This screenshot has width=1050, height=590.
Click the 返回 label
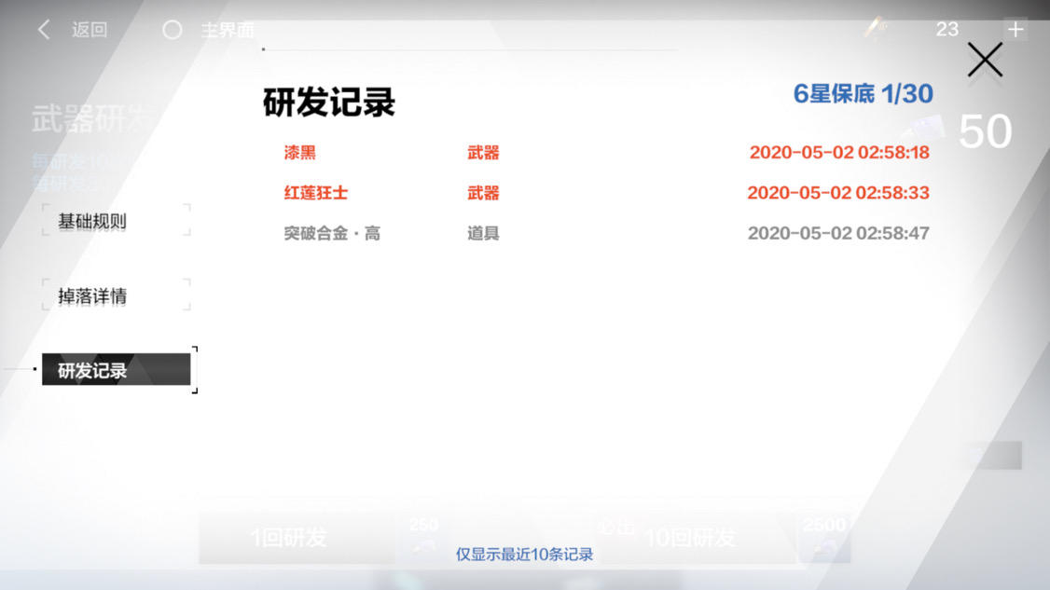[90, 30]
